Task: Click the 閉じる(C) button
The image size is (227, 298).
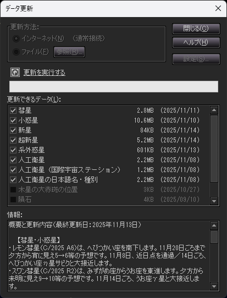Action: [x=196, y=29]
